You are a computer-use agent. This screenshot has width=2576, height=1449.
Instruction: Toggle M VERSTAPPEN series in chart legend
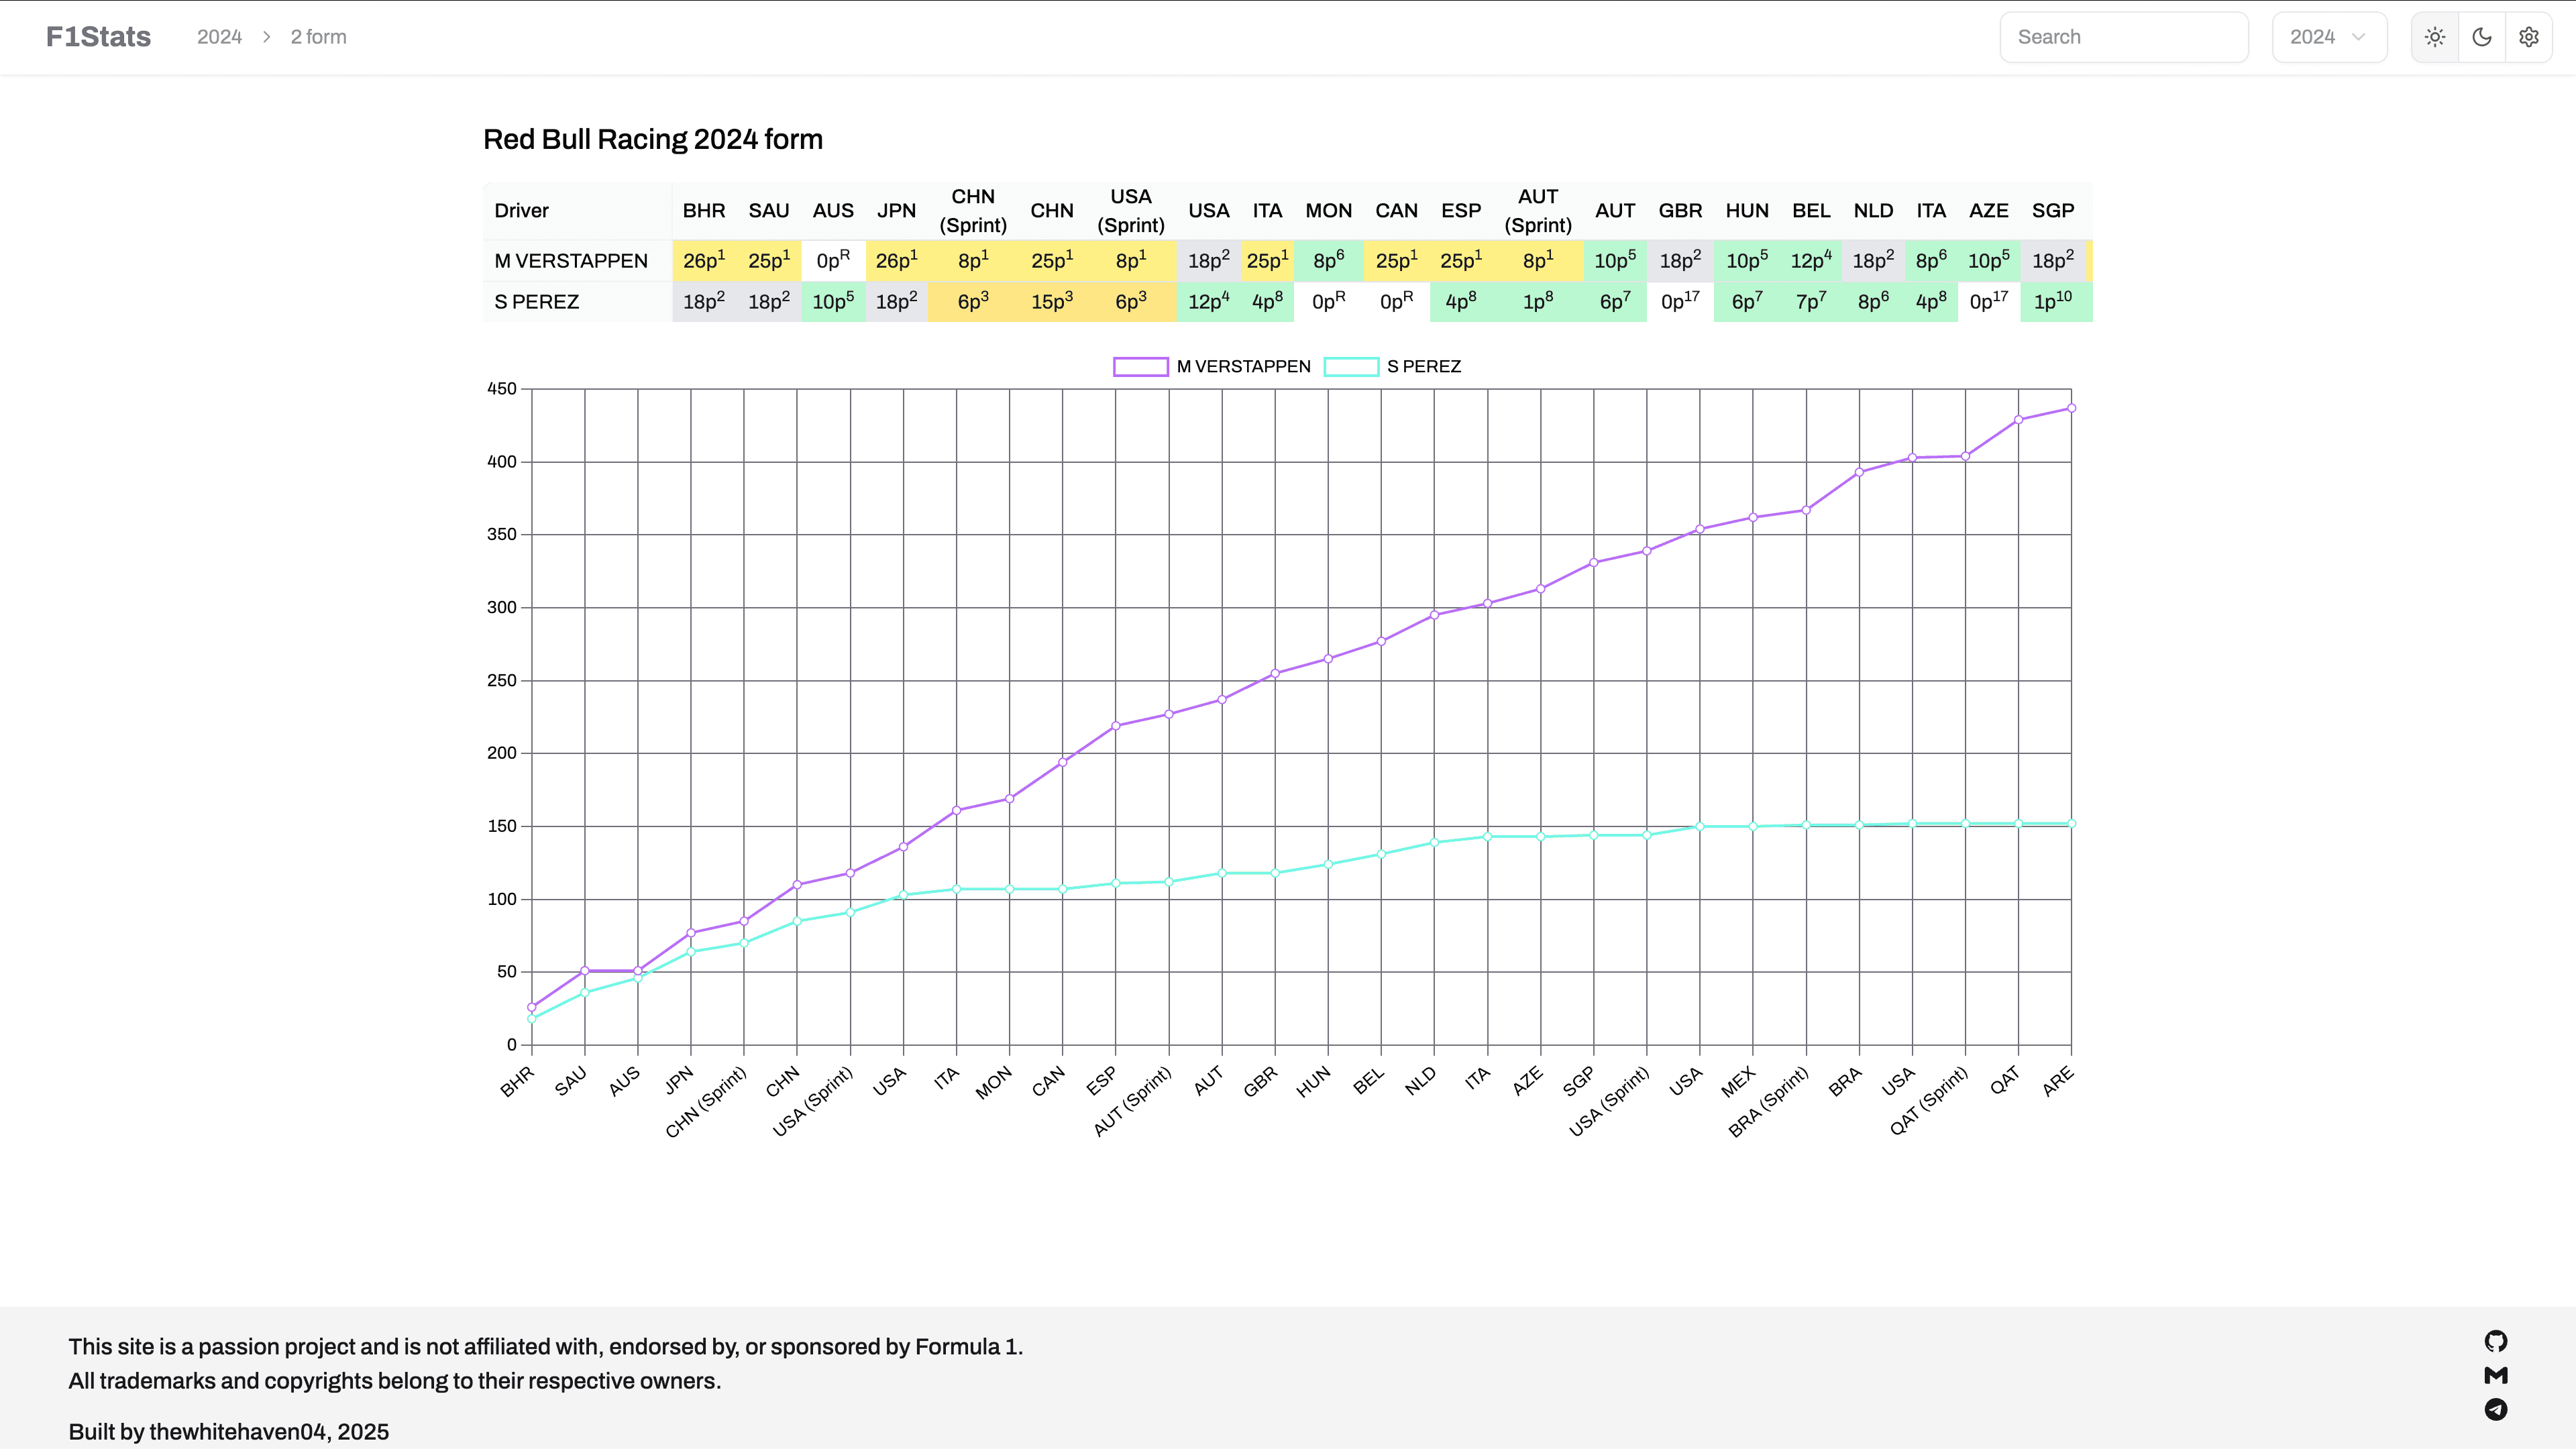pos(1243,366)
